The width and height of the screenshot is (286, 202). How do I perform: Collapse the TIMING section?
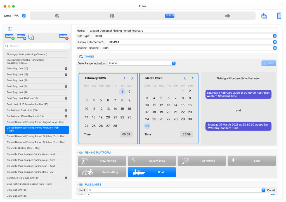pyautogui.click(x=78, y=57)
